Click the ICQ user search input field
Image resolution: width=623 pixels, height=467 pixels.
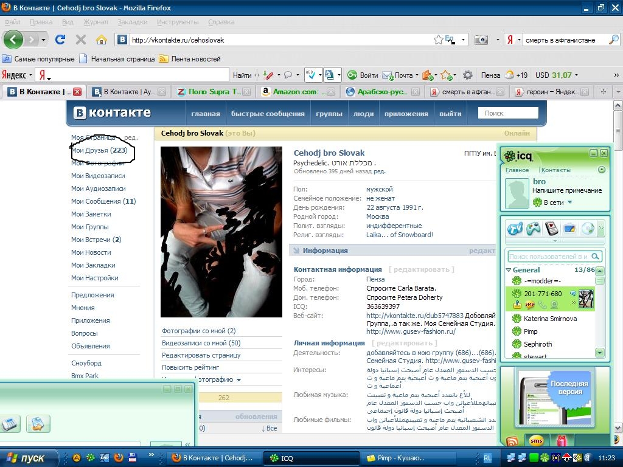[548, 257]
